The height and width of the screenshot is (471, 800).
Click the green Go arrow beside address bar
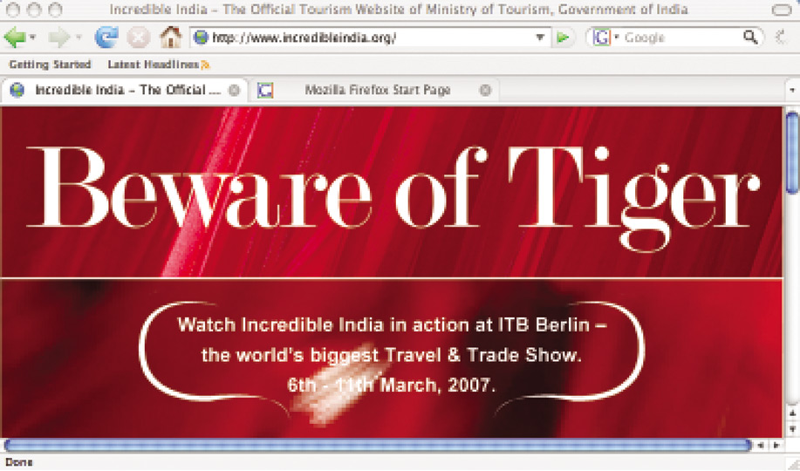(564, 38)
